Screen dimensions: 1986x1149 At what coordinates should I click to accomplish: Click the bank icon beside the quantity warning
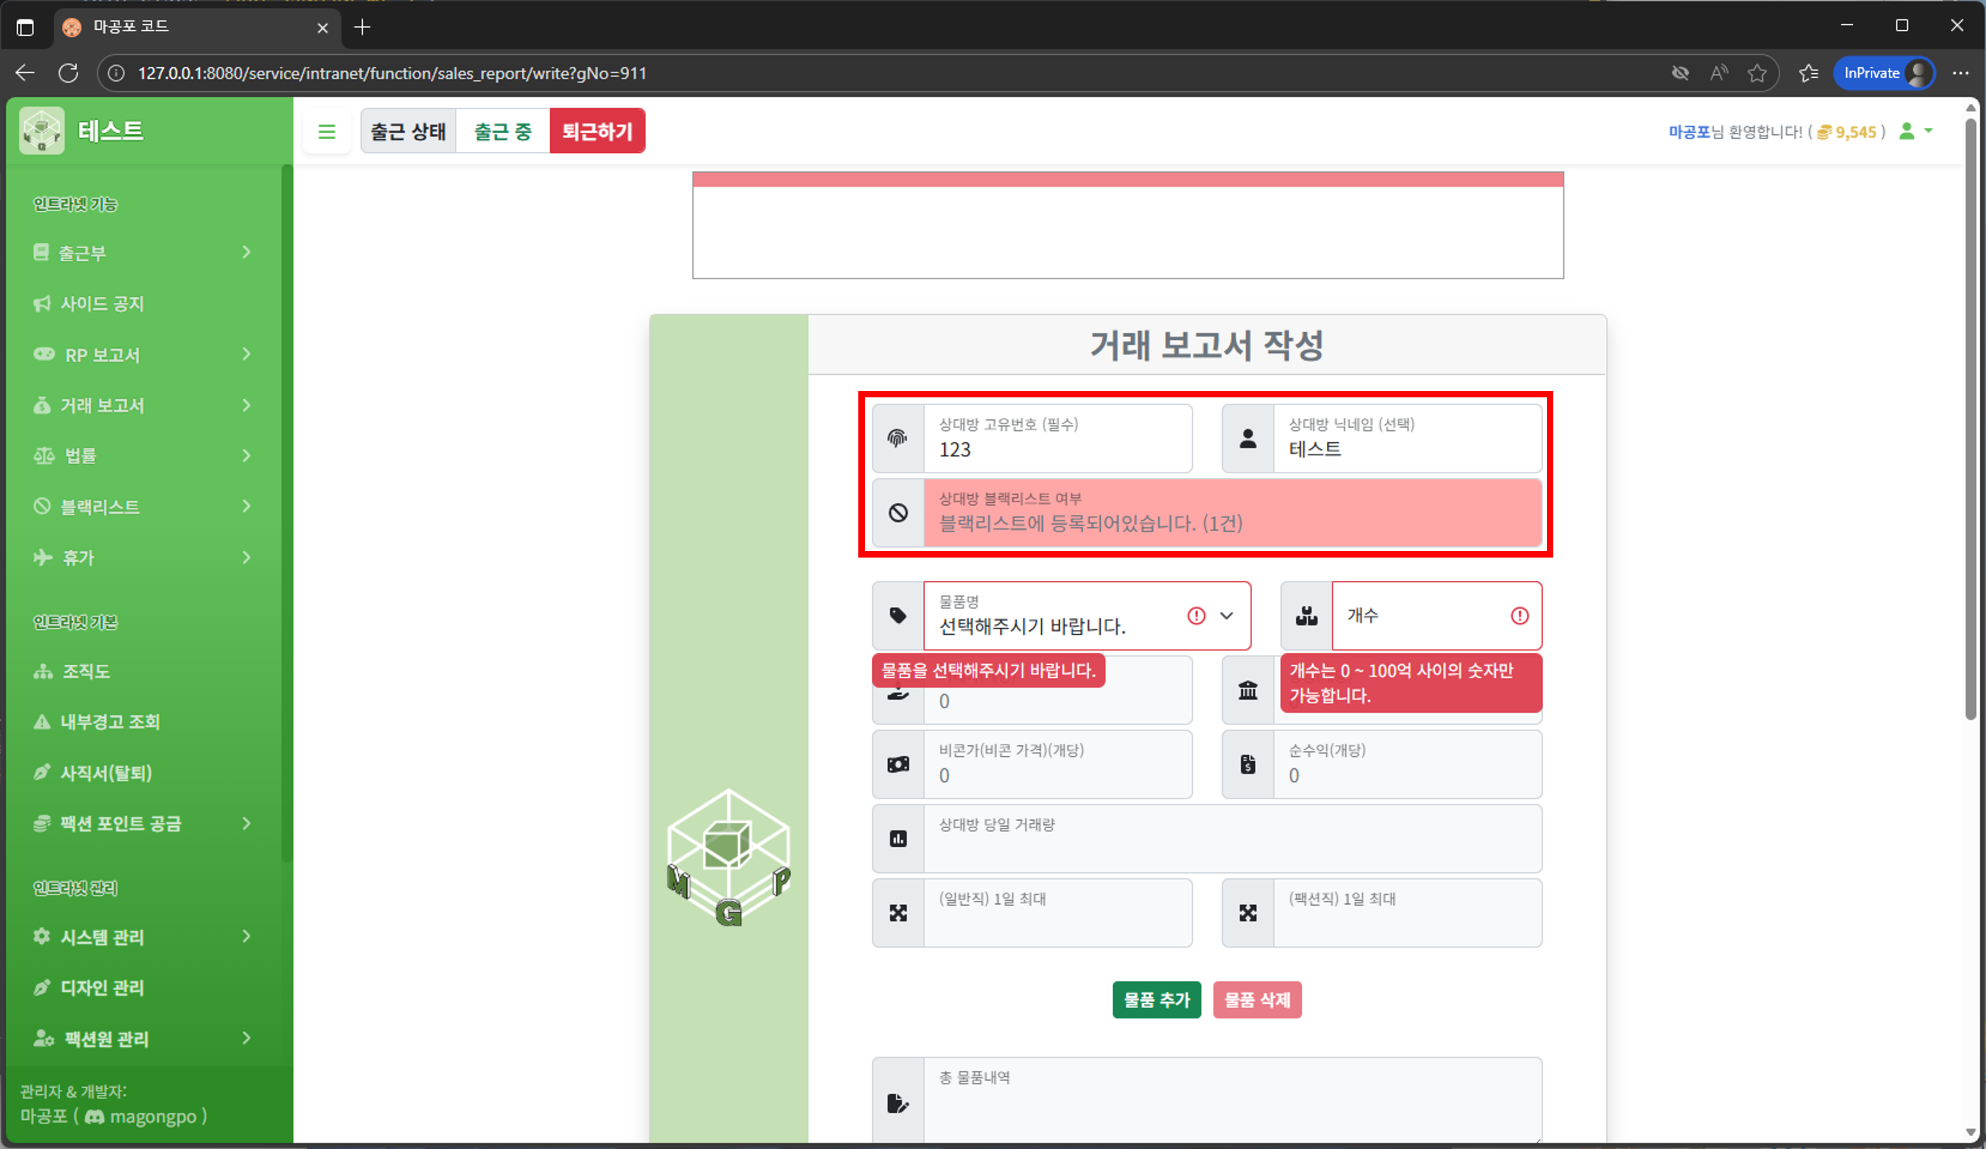pyautogui.click(x=1247, y=690)
